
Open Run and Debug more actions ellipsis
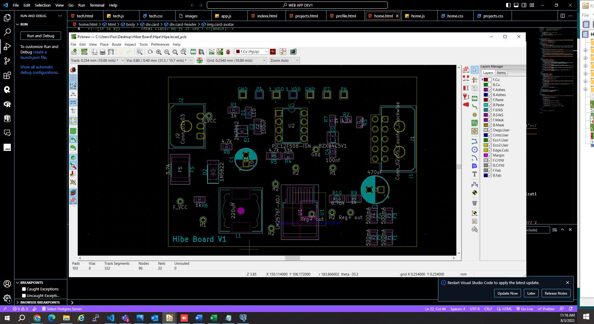pyautogui.click(x=60, y=16)
